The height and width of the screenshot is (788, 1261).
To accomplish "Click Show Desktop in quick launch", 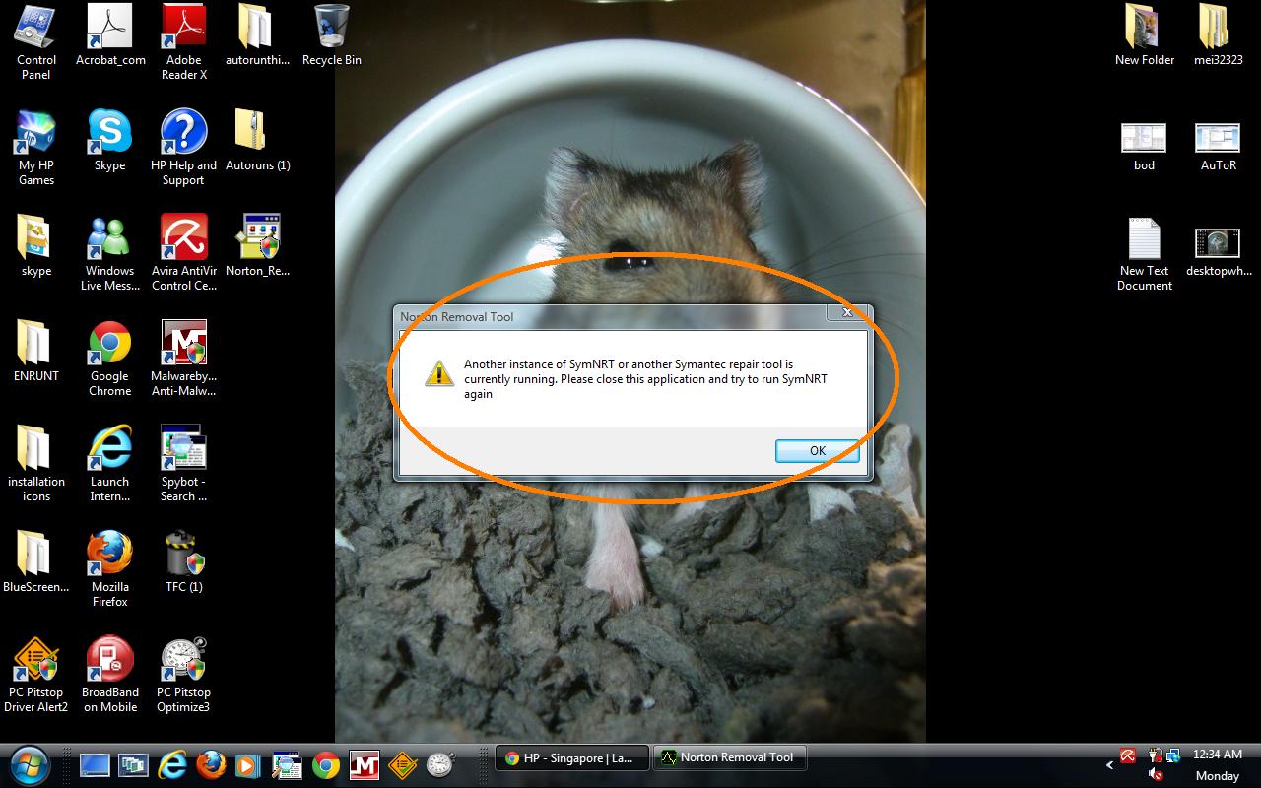I will pos(95,765).
